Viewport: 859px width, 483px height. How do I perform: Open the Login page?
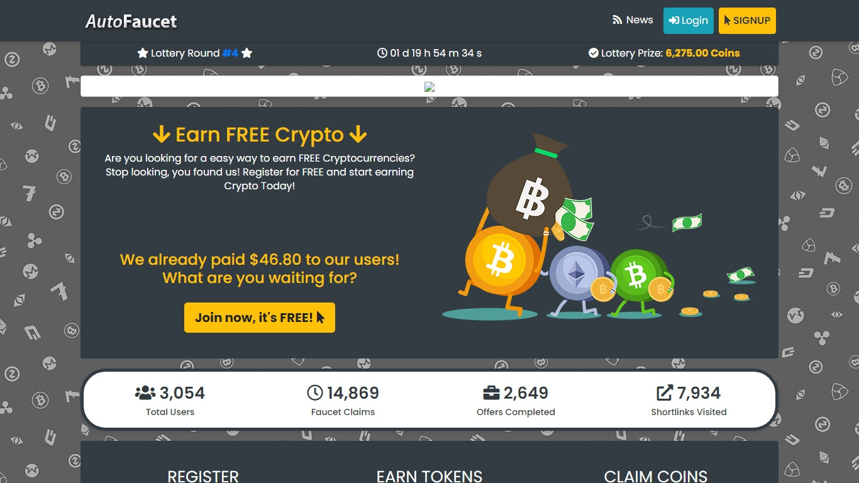pyautogui.click(x=689, y=21)
